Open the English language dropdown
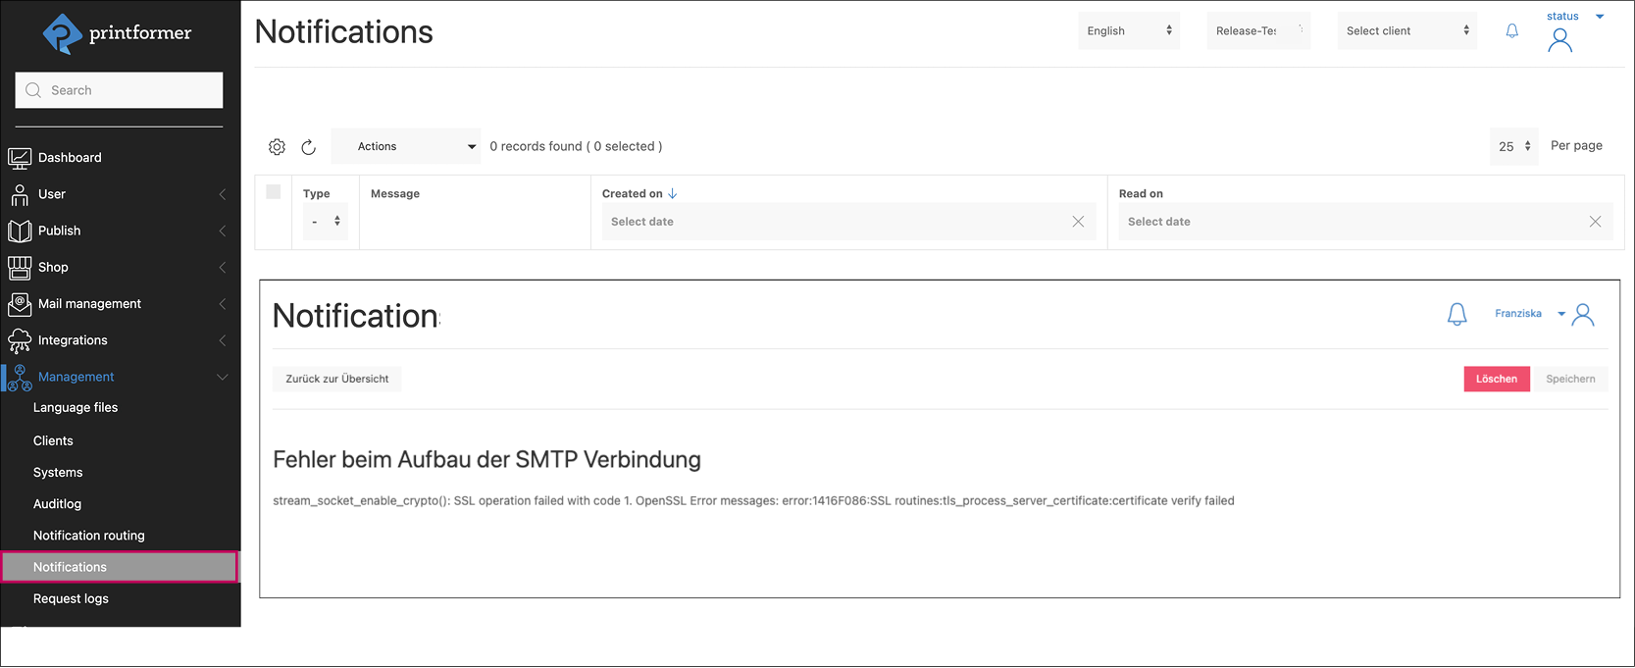 pos(1128,31)
